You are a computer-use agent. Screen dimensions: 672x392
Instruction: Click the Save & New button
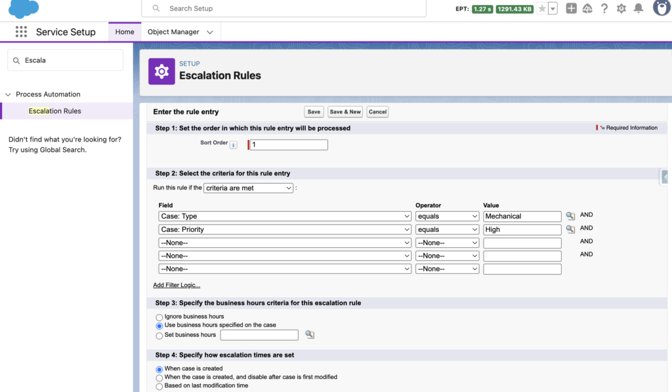(x=345, y=111)
